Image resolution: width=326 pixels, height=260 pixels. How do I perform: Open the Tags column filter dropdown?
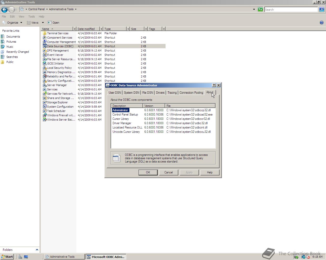164,29
